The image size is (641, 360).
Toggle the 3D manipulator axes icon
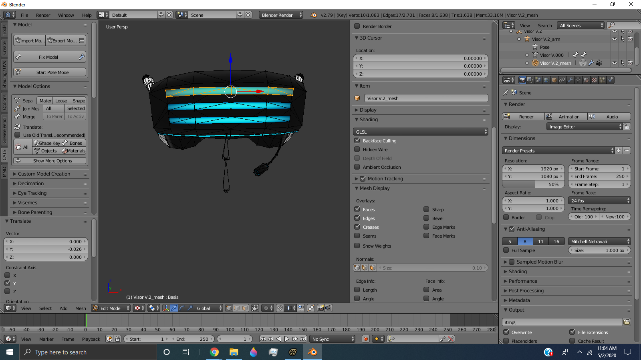pos(166,308)
